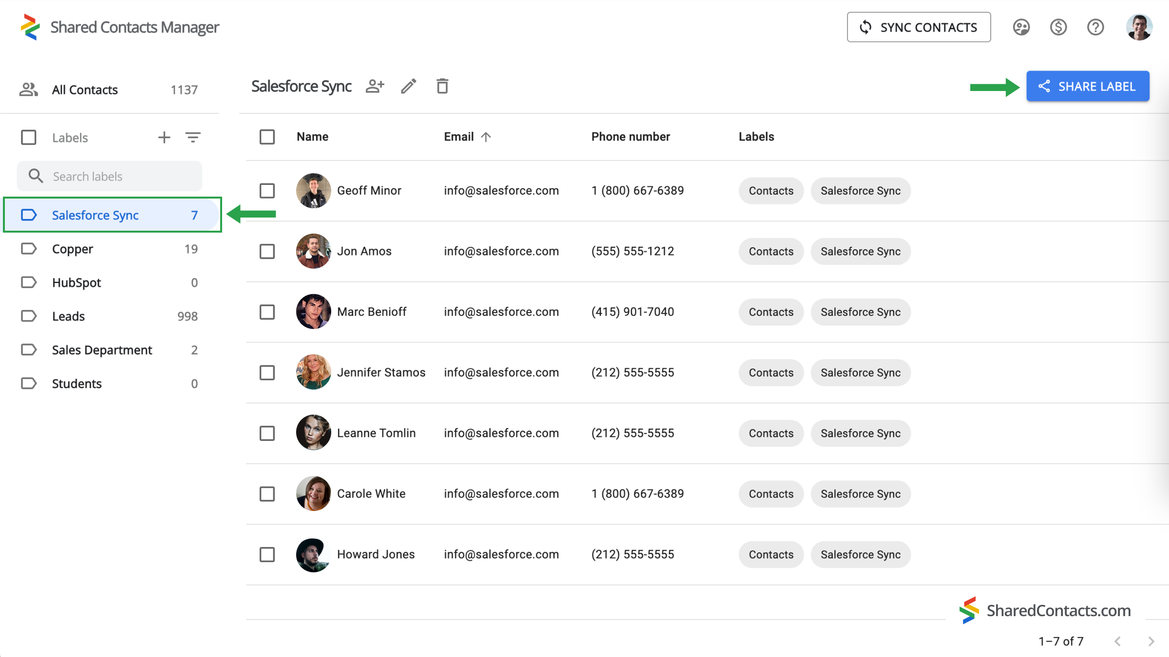Screen dimensions: 1169x657
Task: Click Jon Amos's profile photo
Action: point(313,251)
